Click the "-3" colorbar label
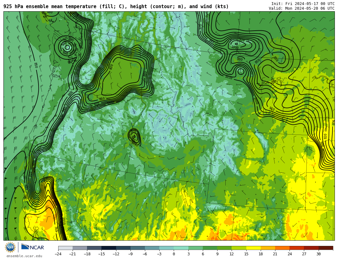This screenshot has width=338, height=260. tap(159, 254)
